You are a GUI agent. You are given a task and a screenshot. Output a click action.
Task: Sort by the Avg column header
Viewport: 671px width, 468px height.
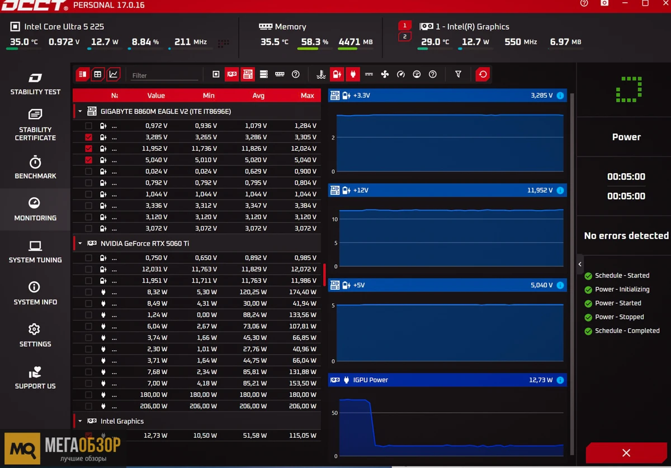258,95
